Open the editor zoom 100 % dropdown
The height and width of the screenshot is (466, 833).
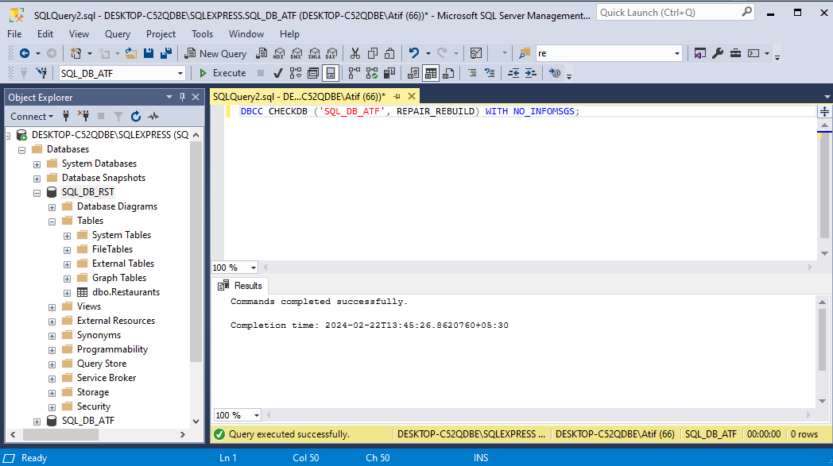coord(254,268)
